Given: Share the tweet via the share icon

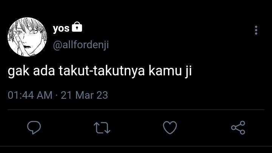Looking at the screenshot, I should 238,128.
